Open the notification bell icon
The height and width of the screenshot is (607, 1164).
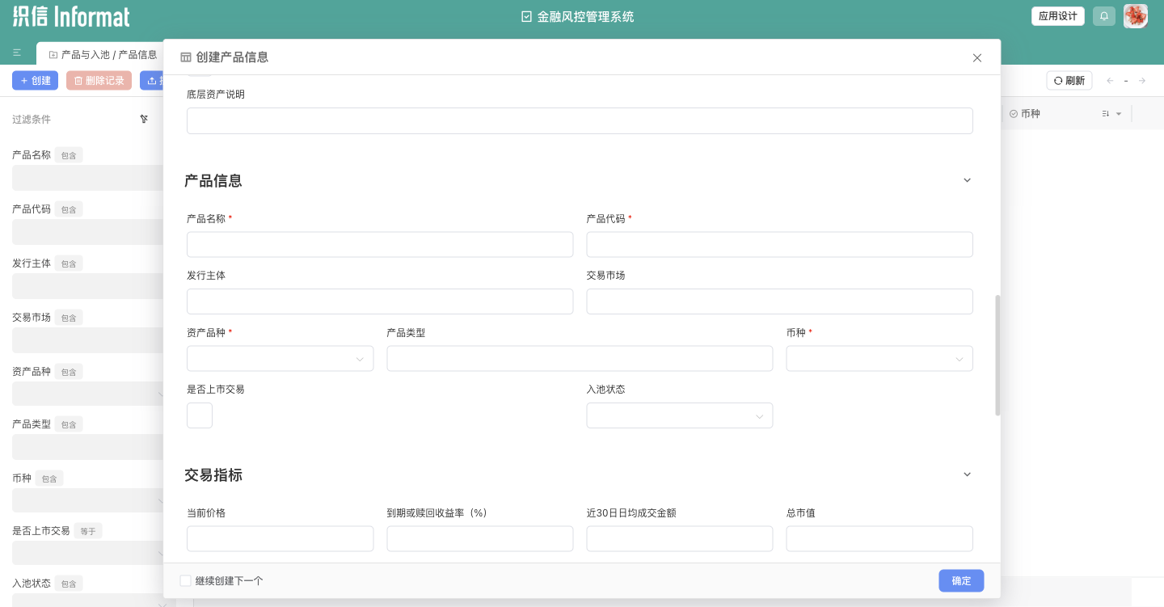(x=1104, y=16)
